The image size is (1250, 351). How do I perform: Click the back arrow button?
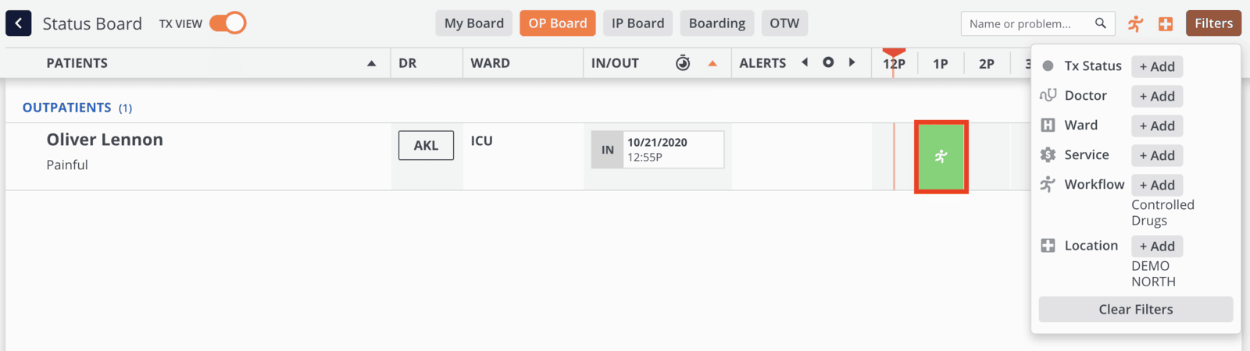pyautogui.click(x=19, y=23)
